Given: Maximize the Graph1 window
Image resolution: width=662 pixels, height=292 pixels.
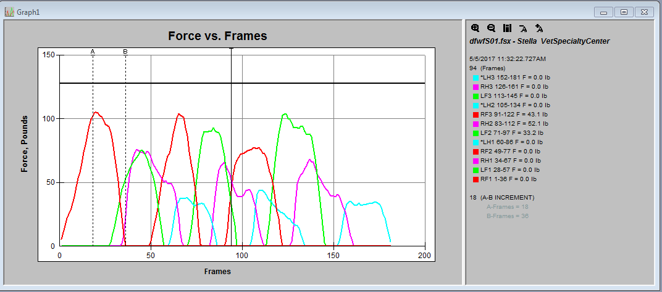Looking at the screenshot, I should [624, 12].
